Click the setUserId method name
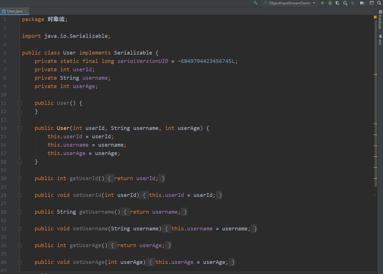This screenshot has width=383, height=274. [x=87, y=195]
